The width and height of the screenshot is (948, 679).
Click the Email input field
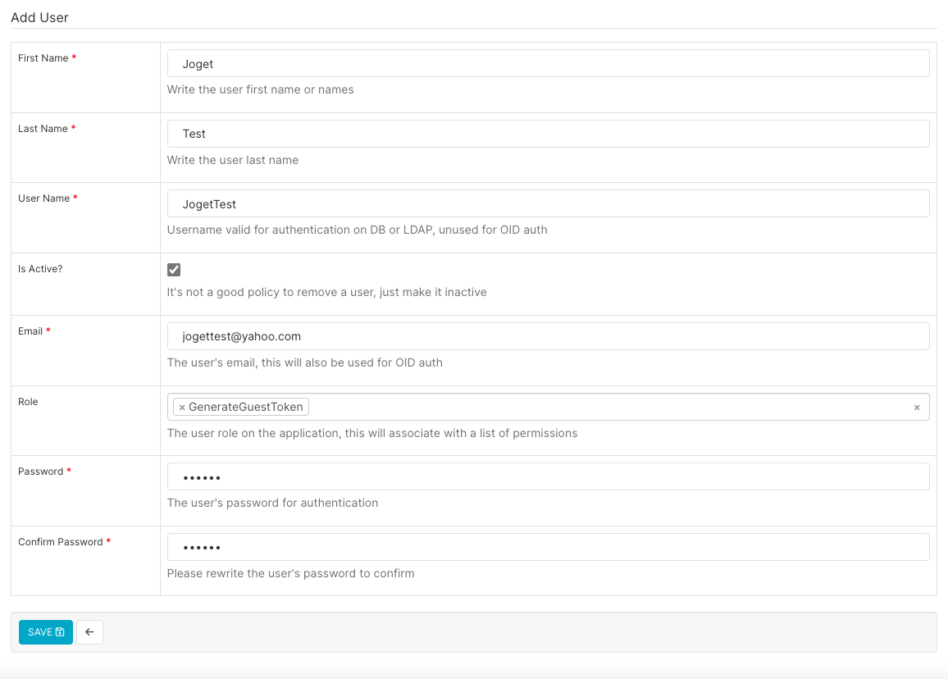548,336
